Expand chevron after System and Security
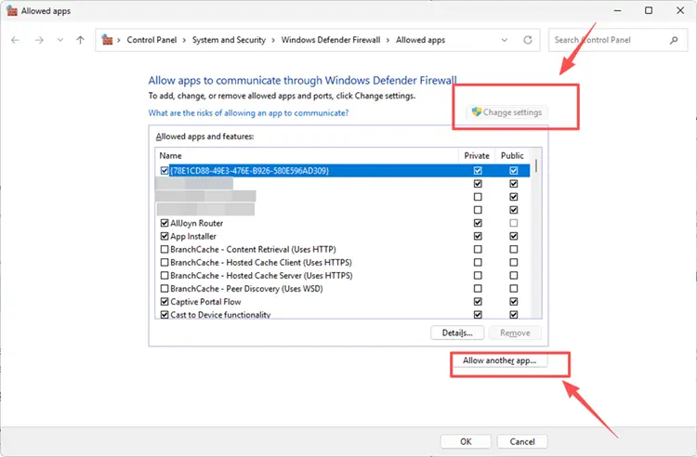 [273, 40]
